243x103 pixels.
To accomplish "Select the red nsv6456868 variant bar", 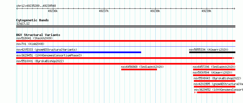I will click(x=139, y=69).
